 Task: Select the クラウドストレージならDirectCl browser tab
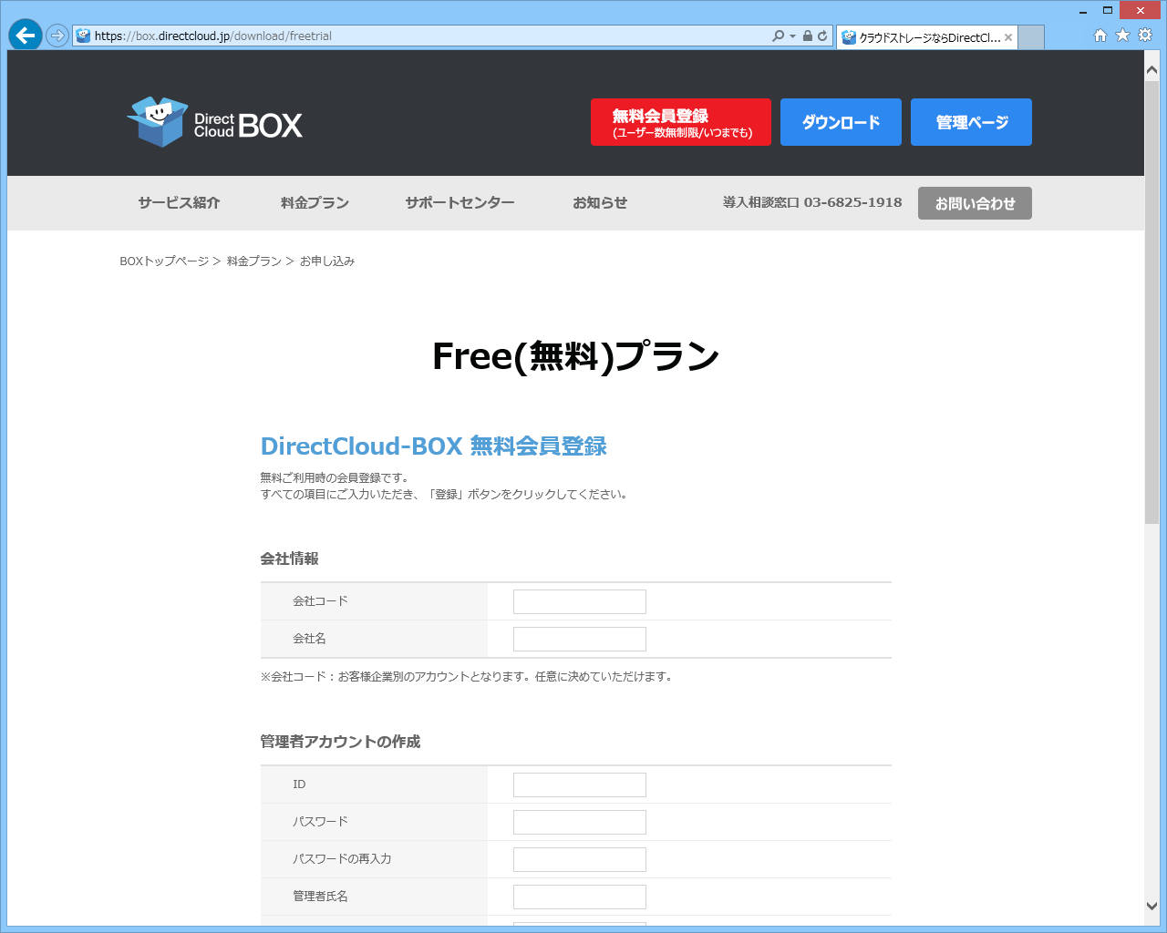click(x=921, y=37)
